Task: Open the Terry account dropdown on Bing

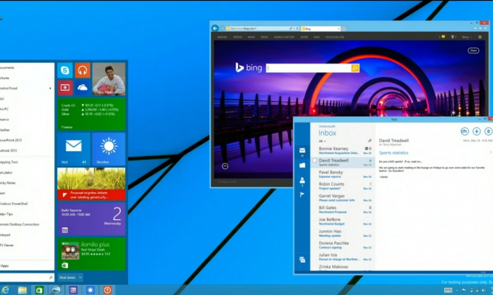Action: pyautogui.click(x=467, y=37)
